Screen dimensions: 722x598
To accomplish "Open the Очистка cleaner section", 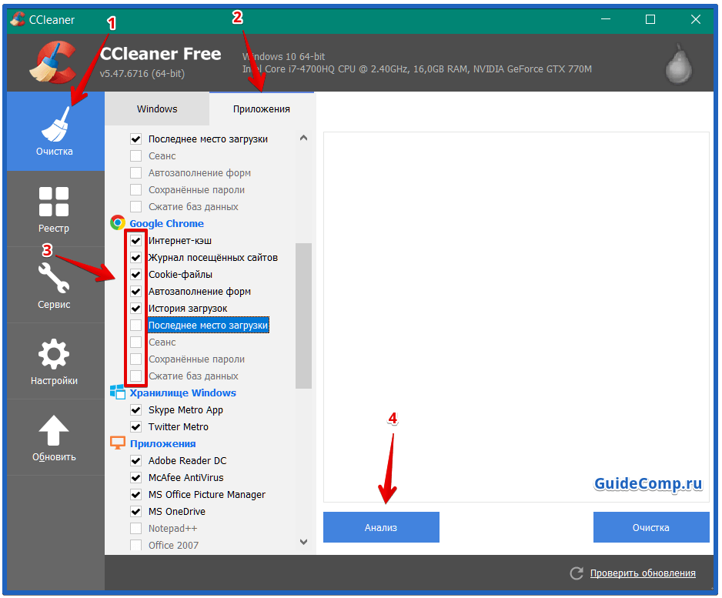I will point(55,132).
